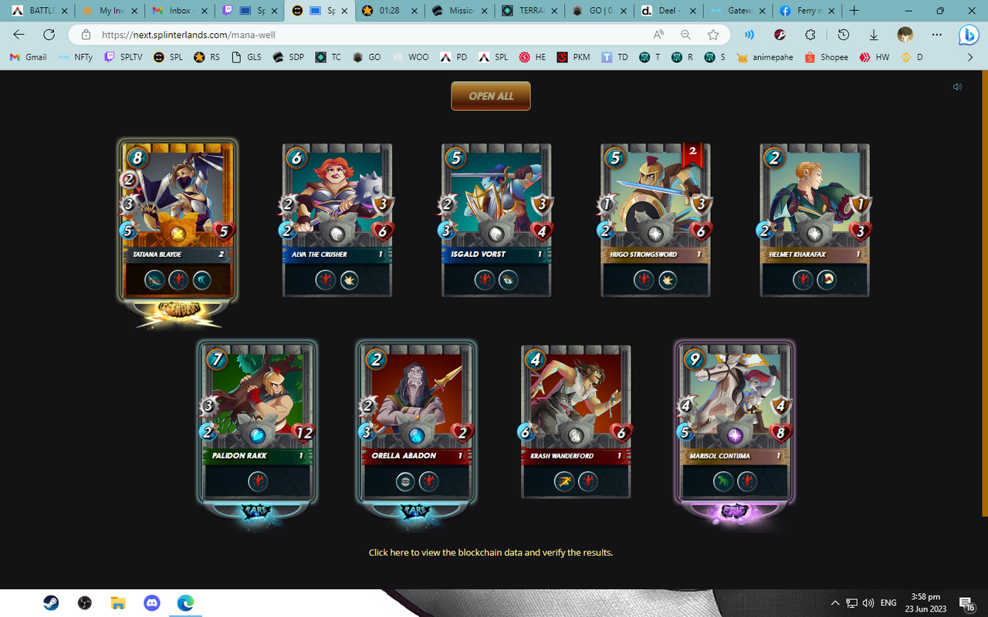Screen dimensions: 988x617
Task: Open Steam from the taskbar
Action: pyautogui.click(x=51, y=603)
